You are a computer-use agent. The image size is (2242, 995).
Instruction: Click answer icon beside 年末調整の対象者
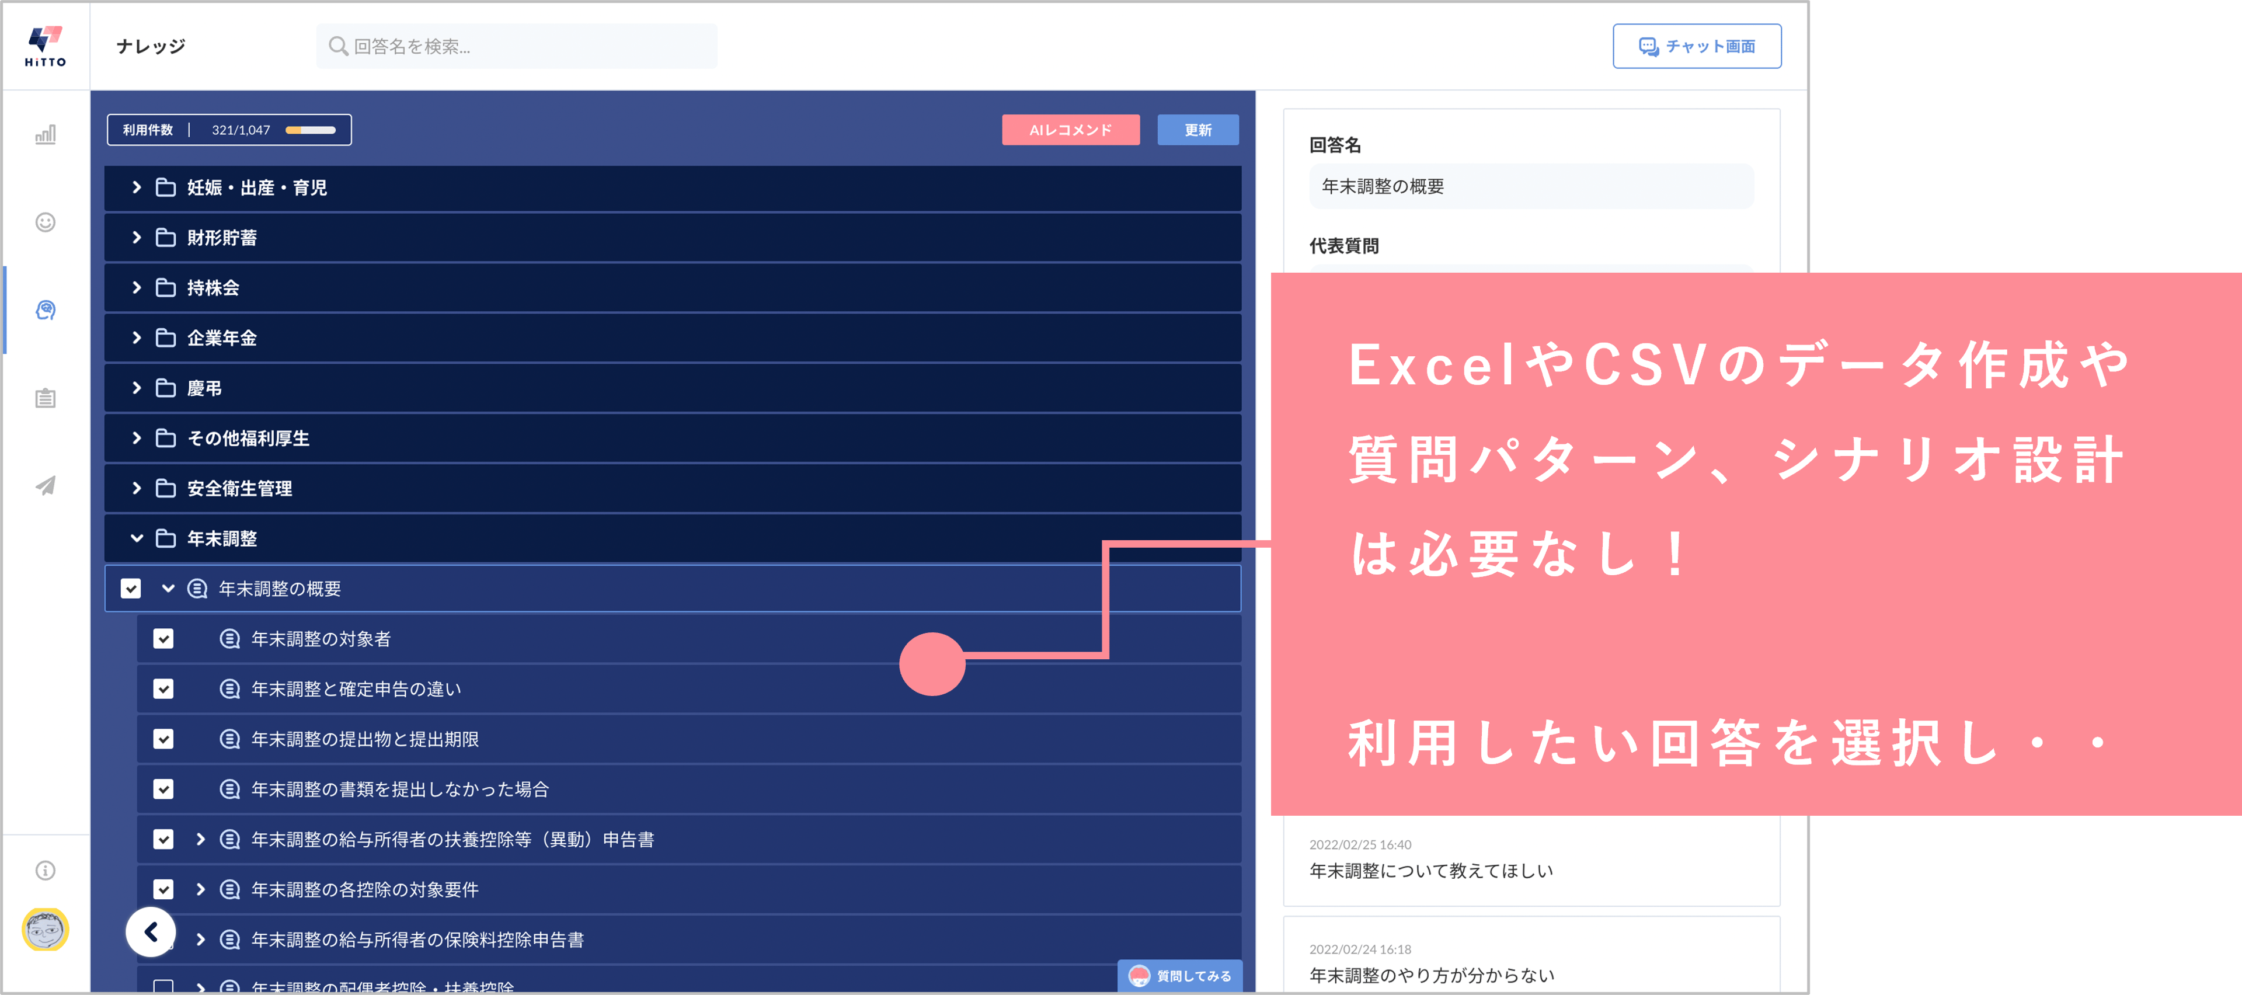(x=230, y=639)
